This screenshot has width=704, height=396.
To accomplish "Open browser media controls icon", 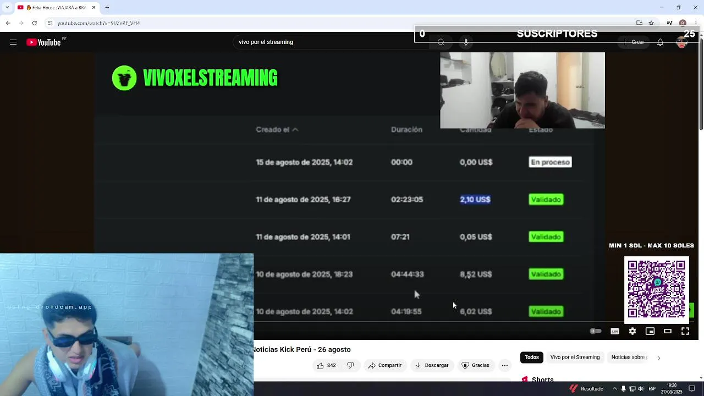I will (669, 23).
